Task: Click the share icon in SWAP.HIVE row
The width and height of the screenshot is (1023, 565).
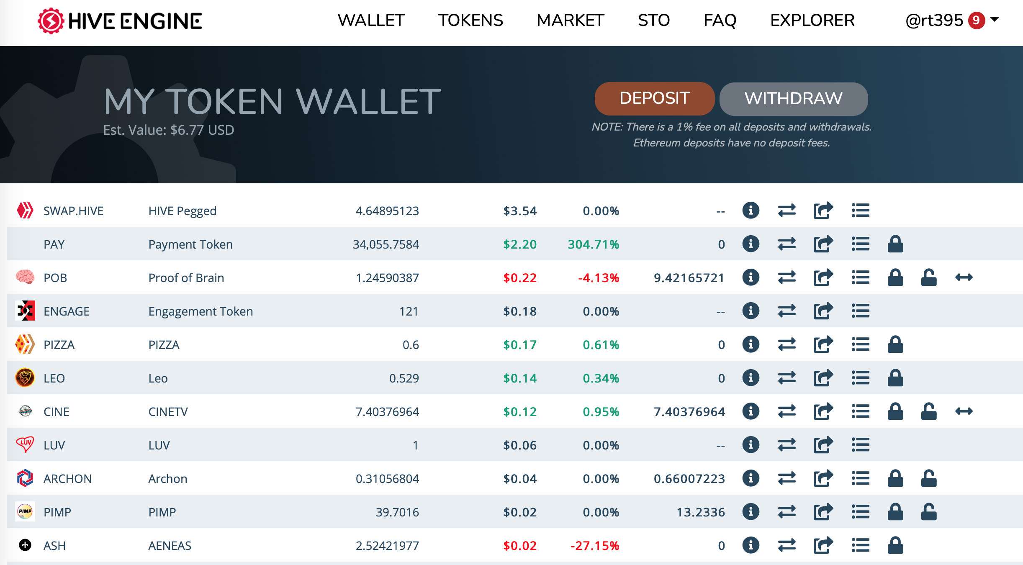Action: pyautogui.click(x=823, y=211)
